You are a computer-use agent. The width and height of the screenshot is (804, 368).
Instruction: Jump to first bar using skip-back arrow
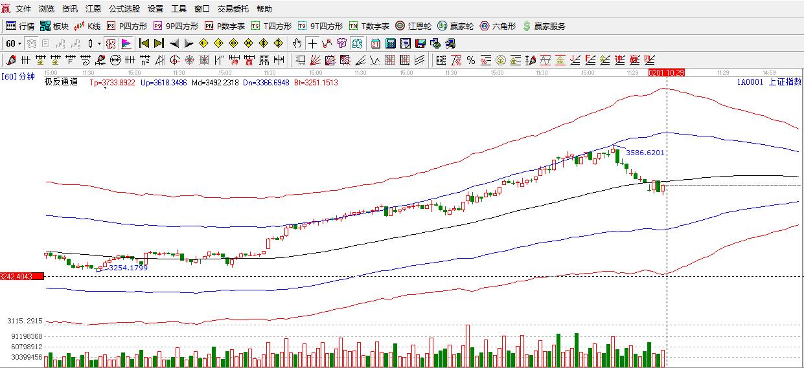[x=144, y=43]
